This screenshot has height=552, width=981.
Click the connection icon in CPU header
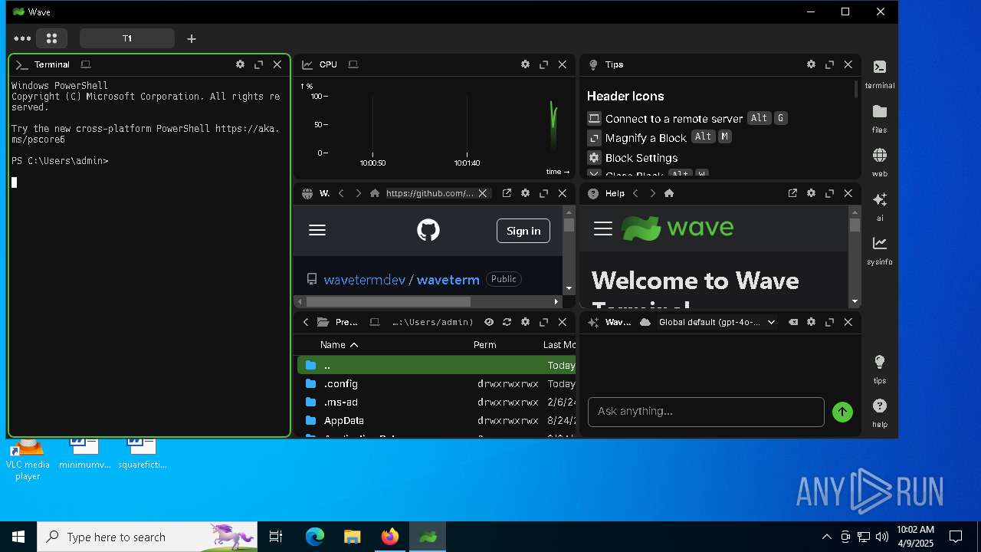click(353, 64)
